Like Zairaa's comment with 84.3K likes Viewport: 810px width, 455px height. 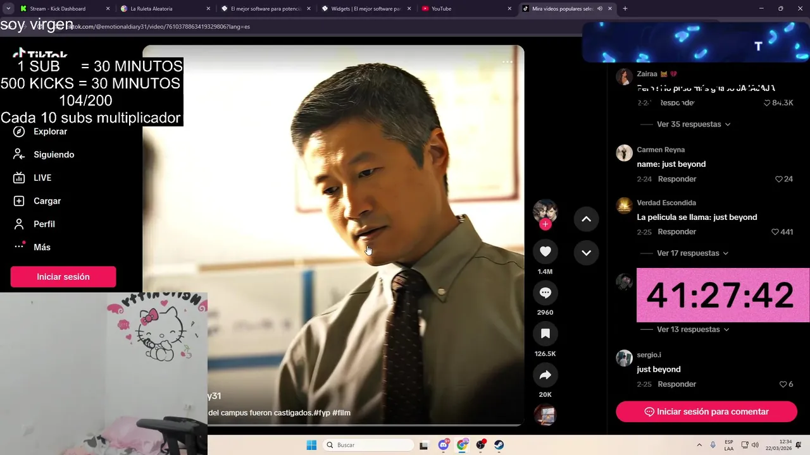(x=768, y=103)
